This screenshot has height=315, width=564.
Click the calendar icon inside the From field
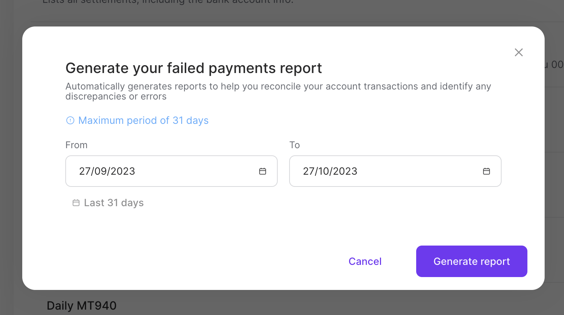tap(262, 171)
